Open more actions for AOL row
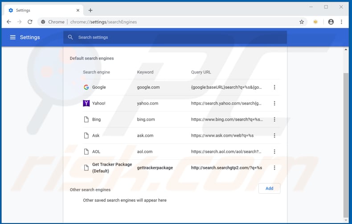This screenshot has height=224, width=352. (x=274, y=151)
